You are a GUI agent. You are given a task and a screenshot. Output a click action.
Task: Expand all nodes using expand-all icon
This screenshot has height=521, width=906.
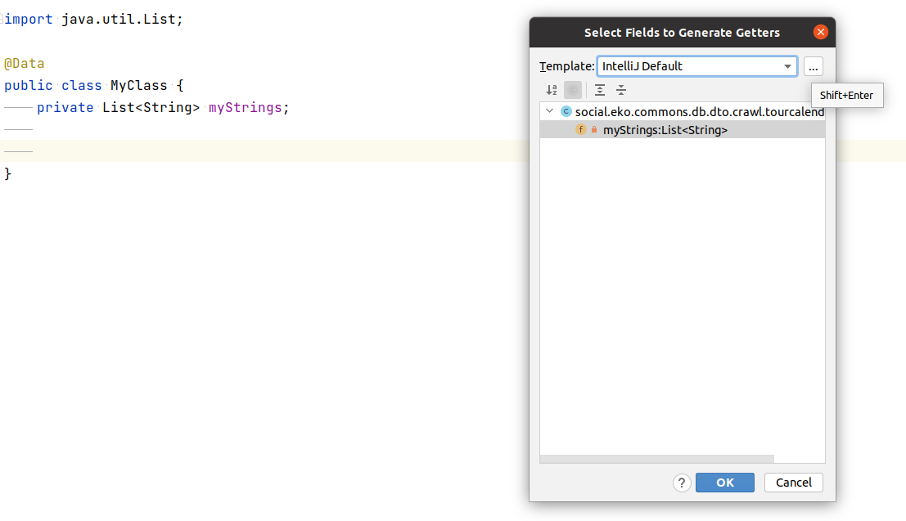pos(600,90)
